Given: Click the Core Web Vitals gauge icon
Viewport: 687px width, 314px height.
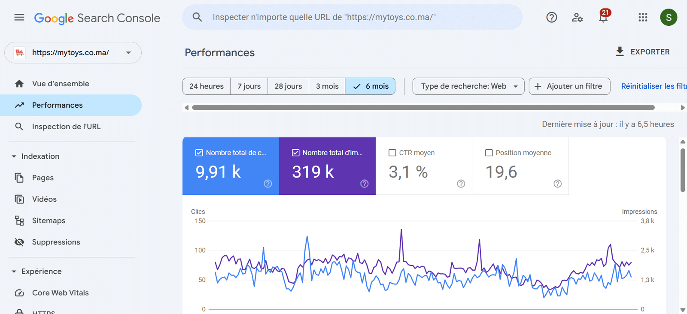Looking at the screenshot, I should pyautogui.click(x=19, y=293).
